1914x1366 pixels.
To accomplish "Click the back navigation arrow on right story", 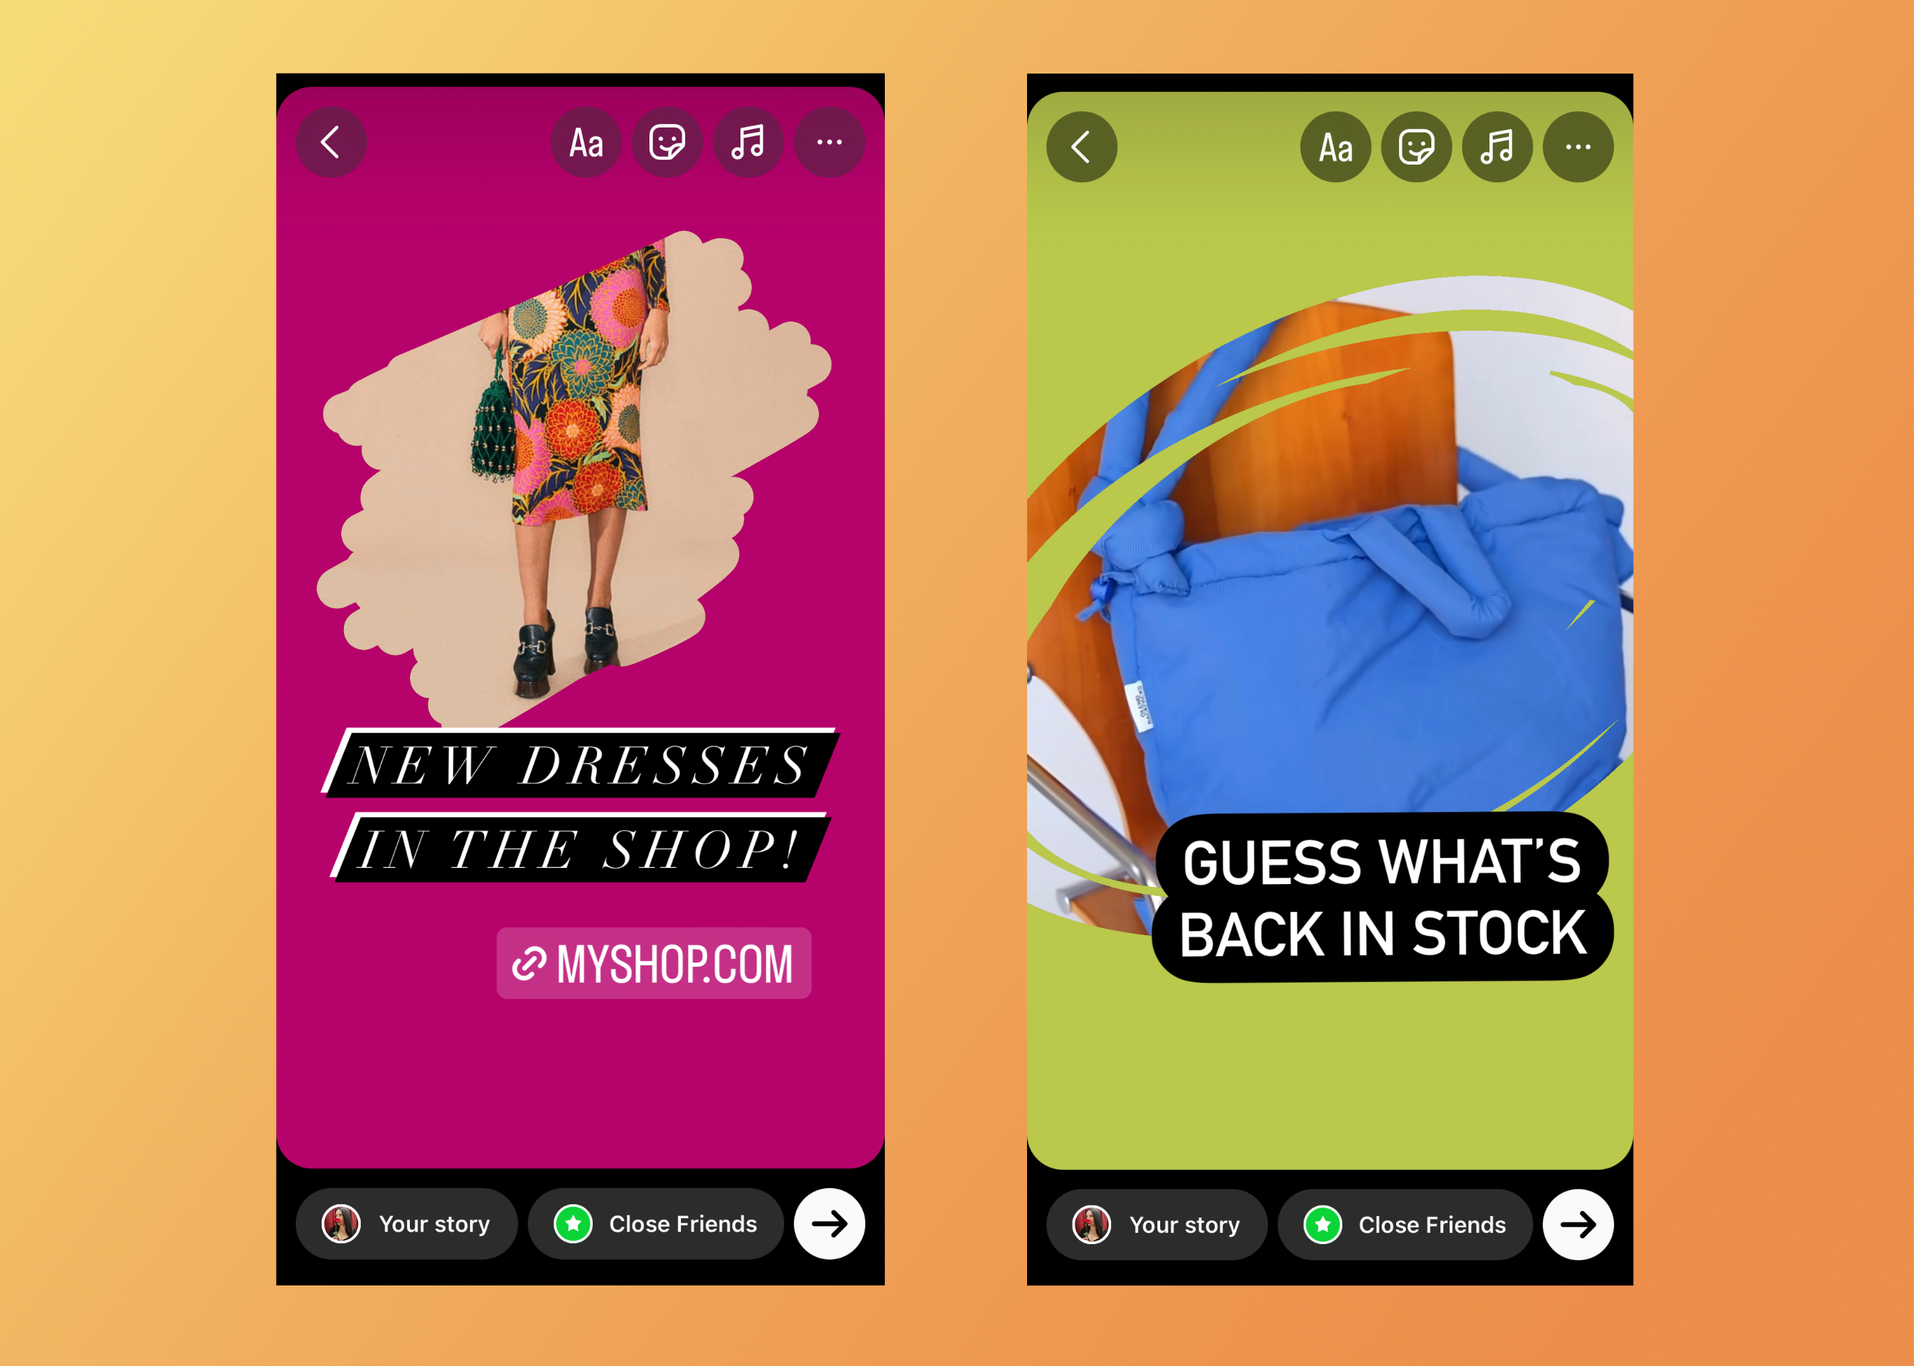I will pyautogui.click(x=1082, y=144).
